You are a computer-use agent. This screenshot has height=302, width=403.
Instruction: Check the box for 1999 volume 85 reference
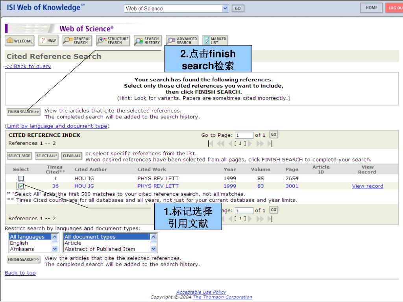(x=21, y=179)
